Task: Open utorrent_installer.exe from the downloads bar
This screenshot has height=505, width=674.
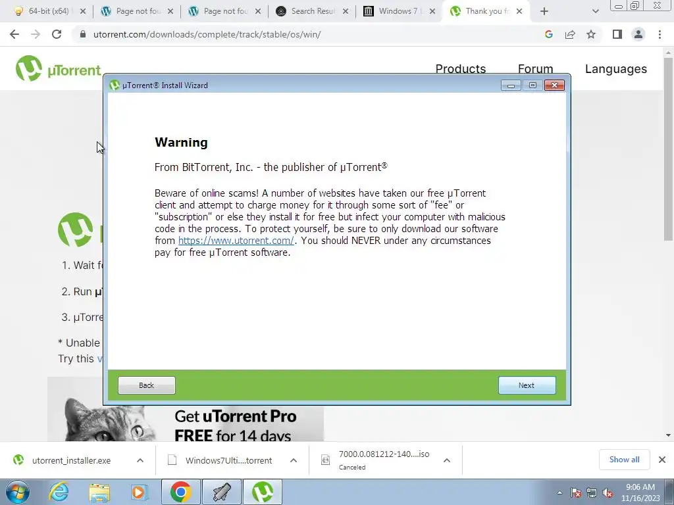Action: tap(71, 460)
